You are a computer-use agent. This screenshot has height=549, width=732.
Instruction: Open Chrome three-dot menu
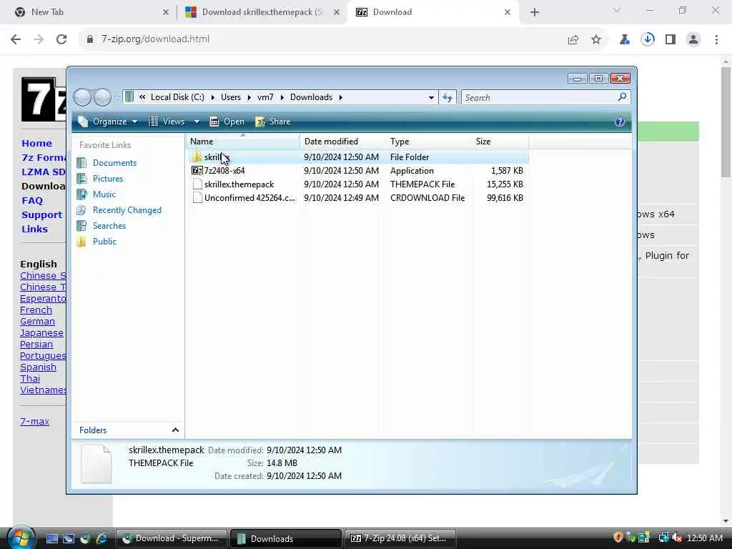pos(716,40)
